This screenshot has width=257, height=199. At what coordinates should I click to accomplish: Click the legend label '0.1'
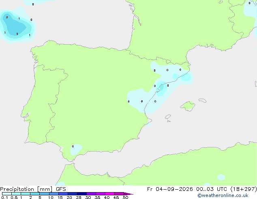4,197
